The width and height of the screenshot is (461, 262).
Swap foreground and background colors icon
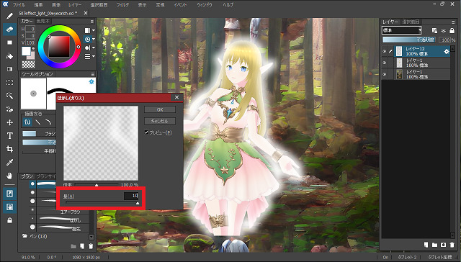click(33, 48)
